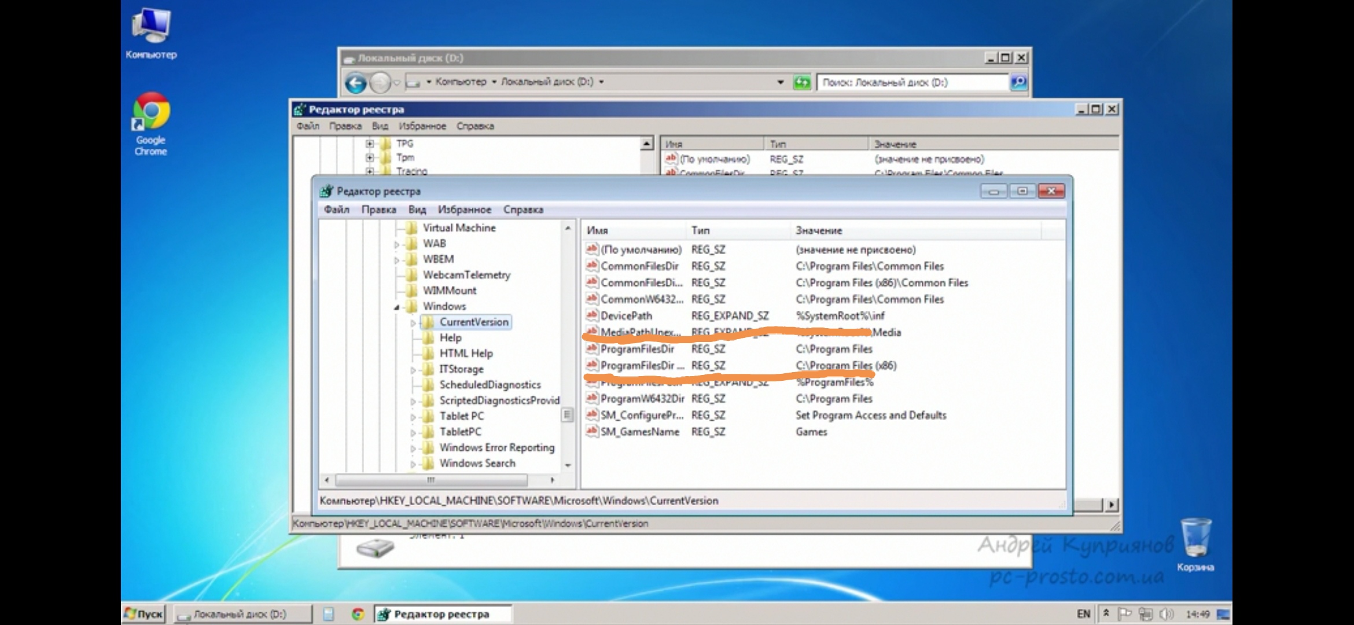Activate Редактор реестра taskbar button
The image size is (1354, 625).
[443, 614]
